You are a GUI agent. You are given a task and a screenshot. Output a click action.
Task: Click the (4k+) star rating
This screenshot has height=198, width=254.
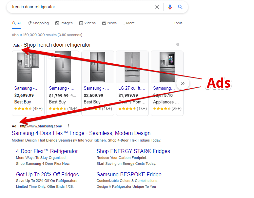tap(28, 109)
